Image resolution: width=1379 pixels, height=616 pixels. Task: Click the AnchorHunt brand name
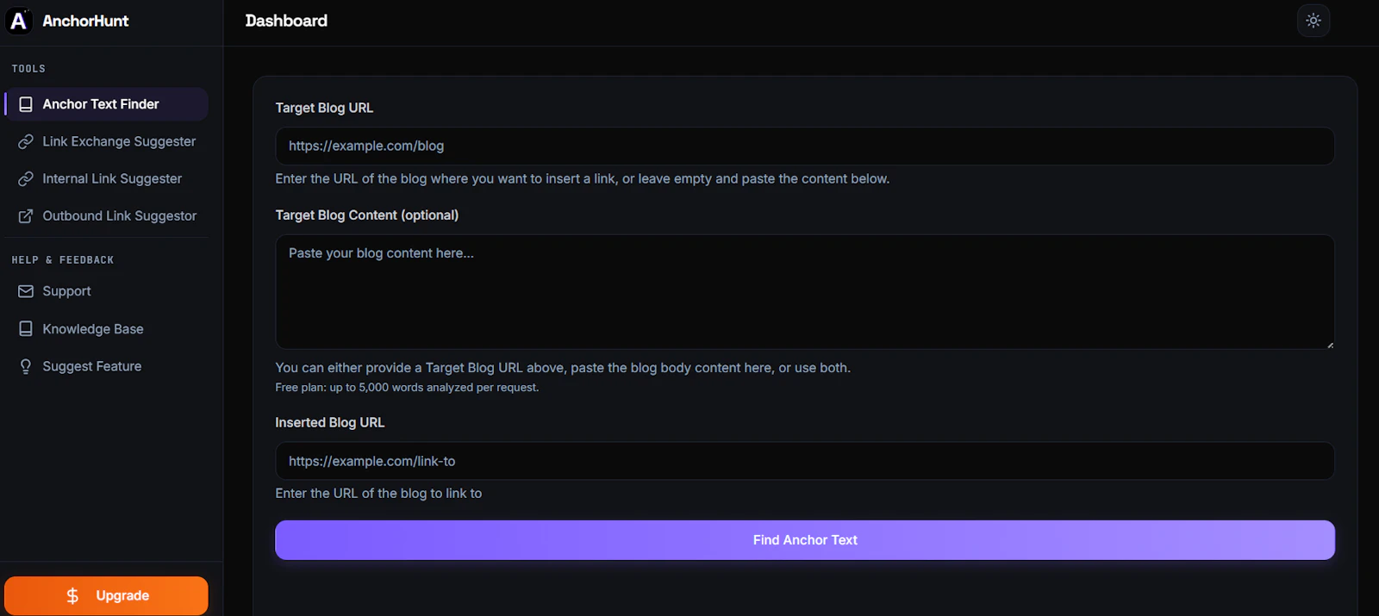click(x=85, y=21)
